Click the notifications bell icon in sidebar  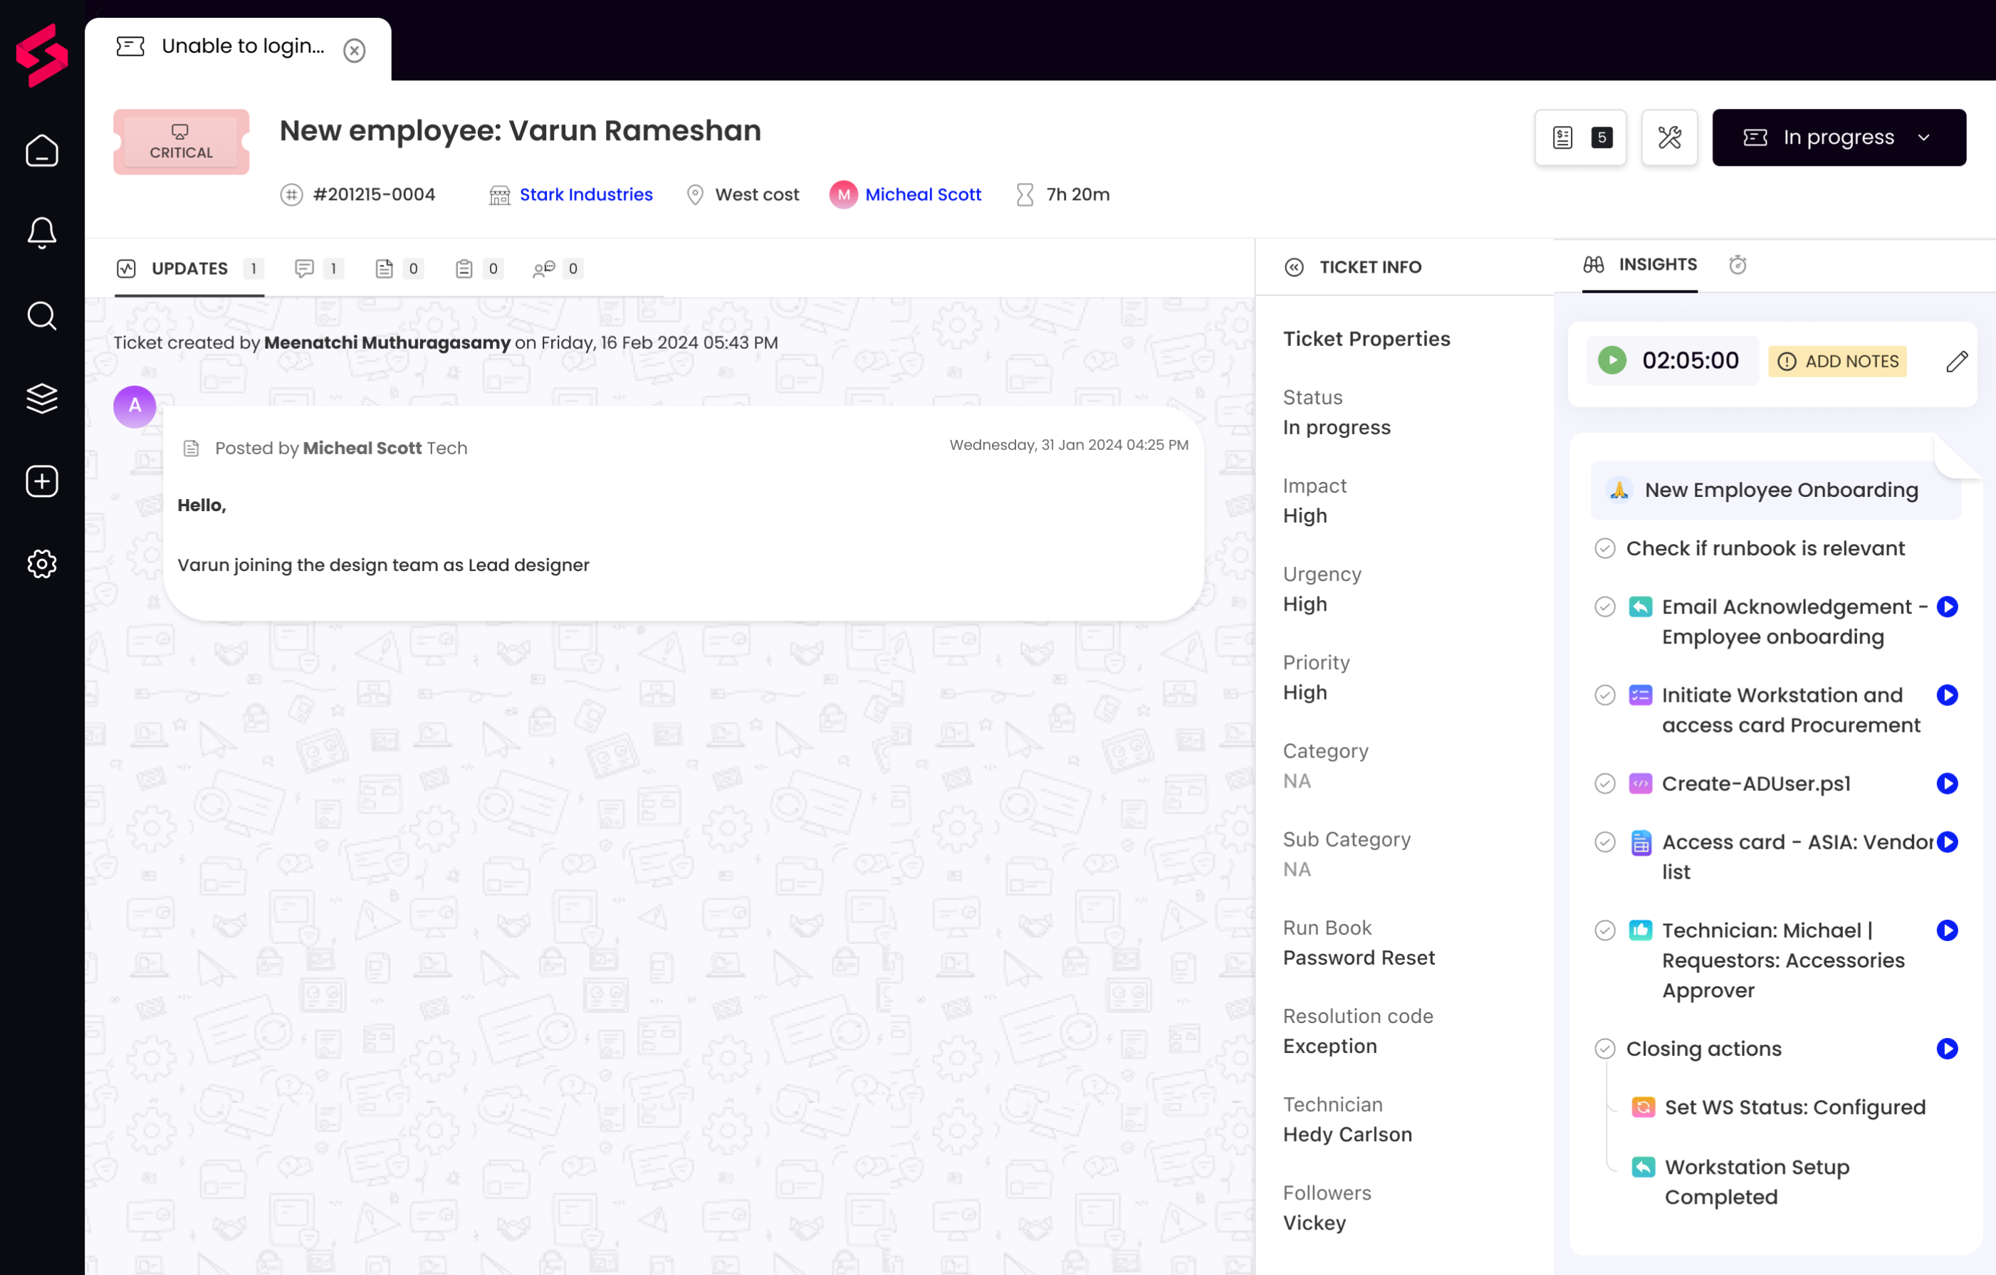[42, 234]
